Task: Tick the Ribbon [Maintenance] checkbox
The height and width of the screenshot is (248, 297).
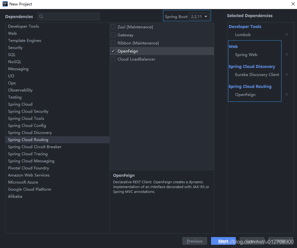Action: (113, 43)
